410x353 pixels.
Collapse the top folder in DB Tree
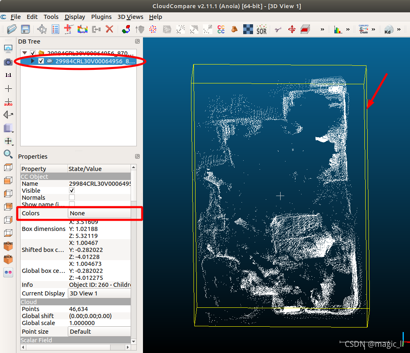coord(25,53)
